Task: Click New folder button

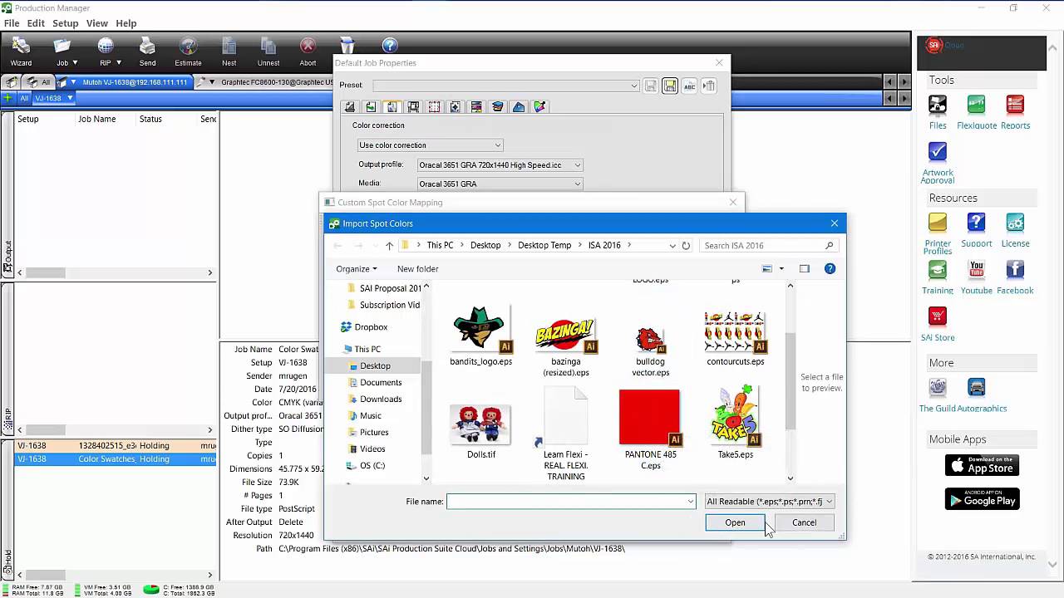Action: pos(417,269)
